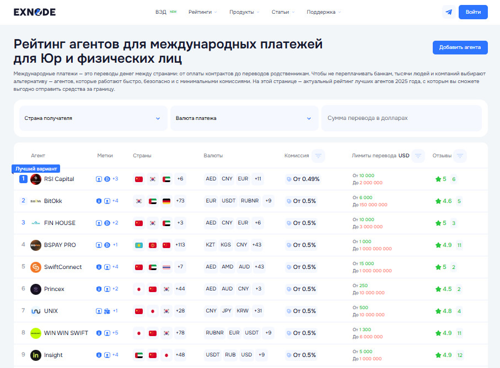Image resolution: width=500 pixels, height=368 pixels.
Task: Click the Telegram icon in the header
Action: point(448,12)
